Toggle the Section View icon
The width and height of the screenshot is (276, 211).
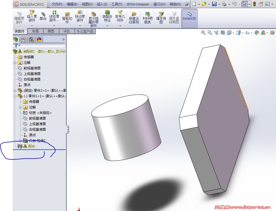coord(223,33)
